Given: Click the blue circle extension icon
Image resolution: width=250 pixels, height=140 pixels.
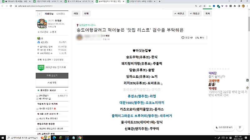Looking at the screenshot, I should (x=214, y=6).
